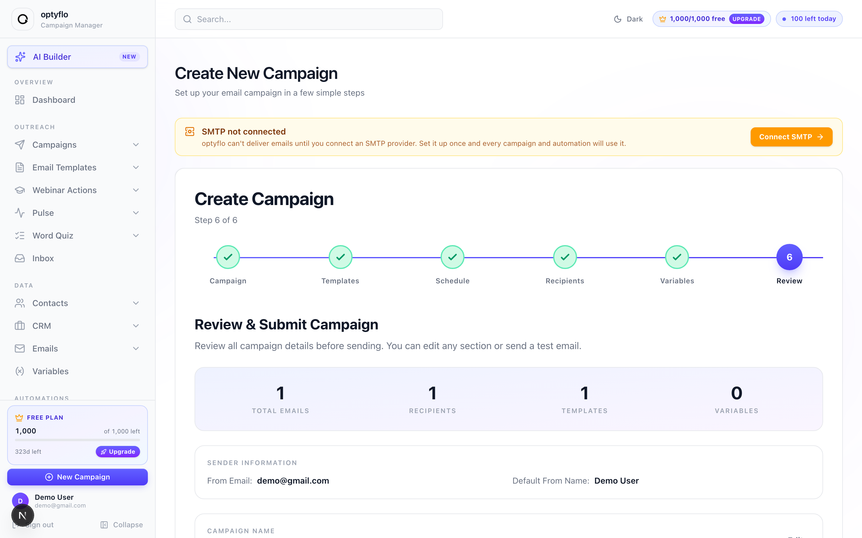862x538 pixels.
Task: Click the Variables stat count 0
Action: [737, 393]
